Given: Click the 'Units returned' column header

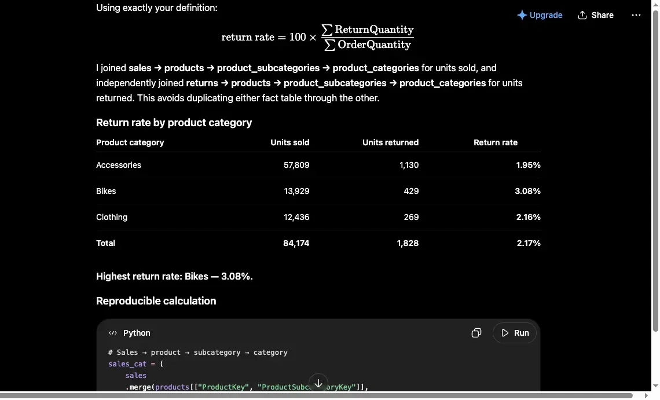Looking at the screenshot, I should click(x=390, y=142).
